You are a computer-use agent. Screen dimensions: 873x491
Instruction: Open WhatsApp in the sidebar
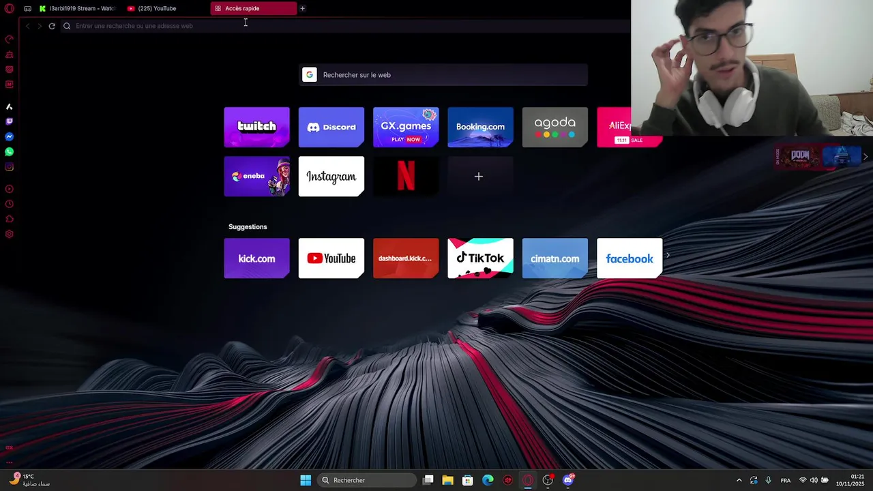(10, 152)
